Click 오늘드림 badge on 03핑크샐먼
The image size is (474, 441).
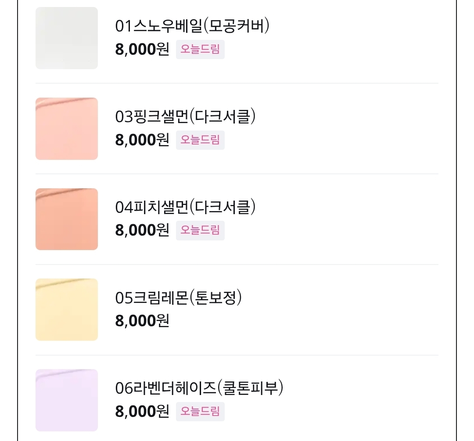[x=200, y=140]
